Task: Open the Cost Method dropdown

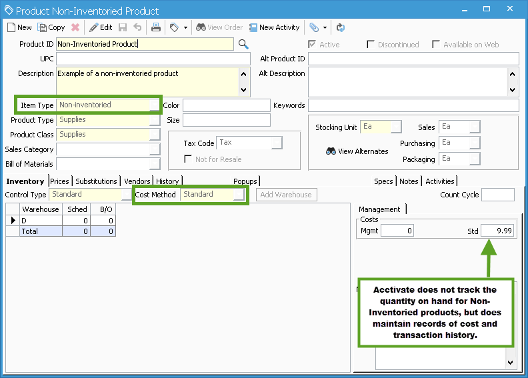Action: 239,195
